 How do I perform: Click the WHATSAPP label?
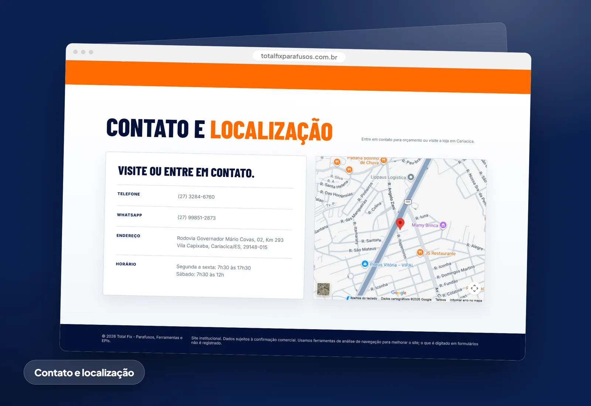pyautogui.click(x=130, y=215)
